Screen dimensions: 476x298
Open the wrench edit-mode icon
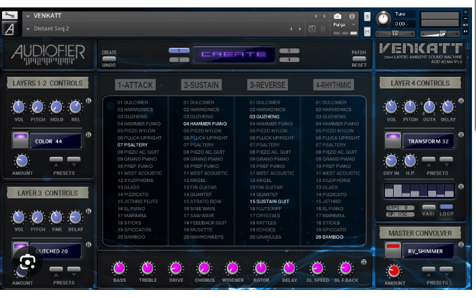9,15
